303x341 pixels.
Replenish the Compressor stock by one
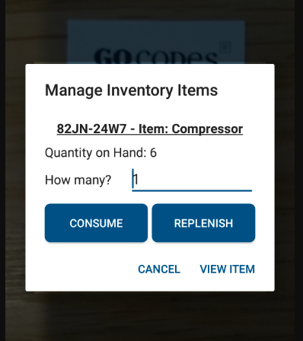(x=203, y=223)
